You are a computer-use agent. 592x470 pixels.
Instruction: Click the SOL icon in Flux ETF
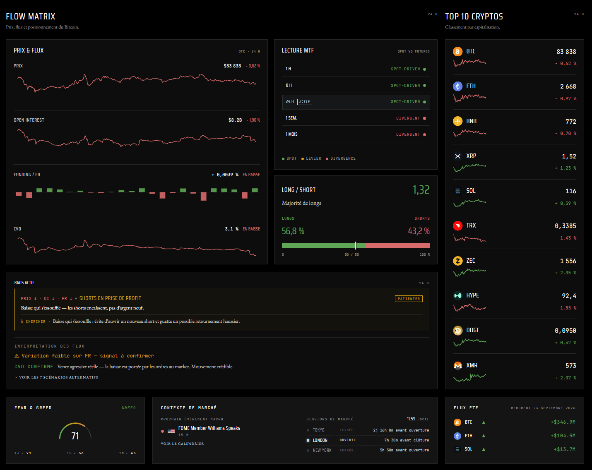pos(457,449)
